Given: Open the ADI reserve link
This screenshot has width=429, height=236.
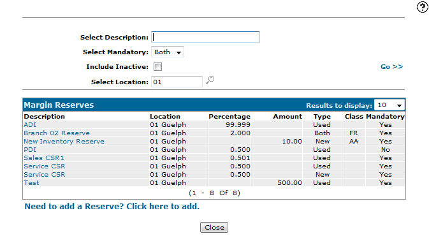Looking at the screenshot, I should click(x=30, y=125).
